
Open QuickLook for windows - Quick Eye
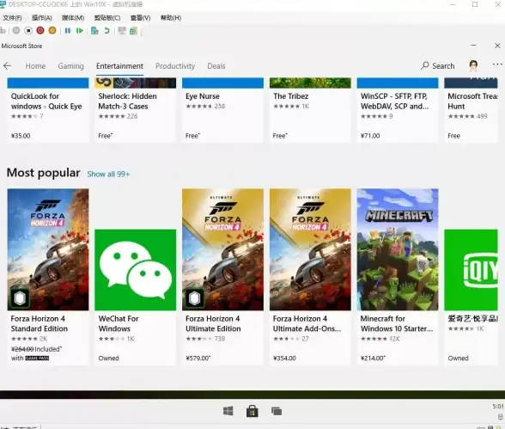(46, 101)
